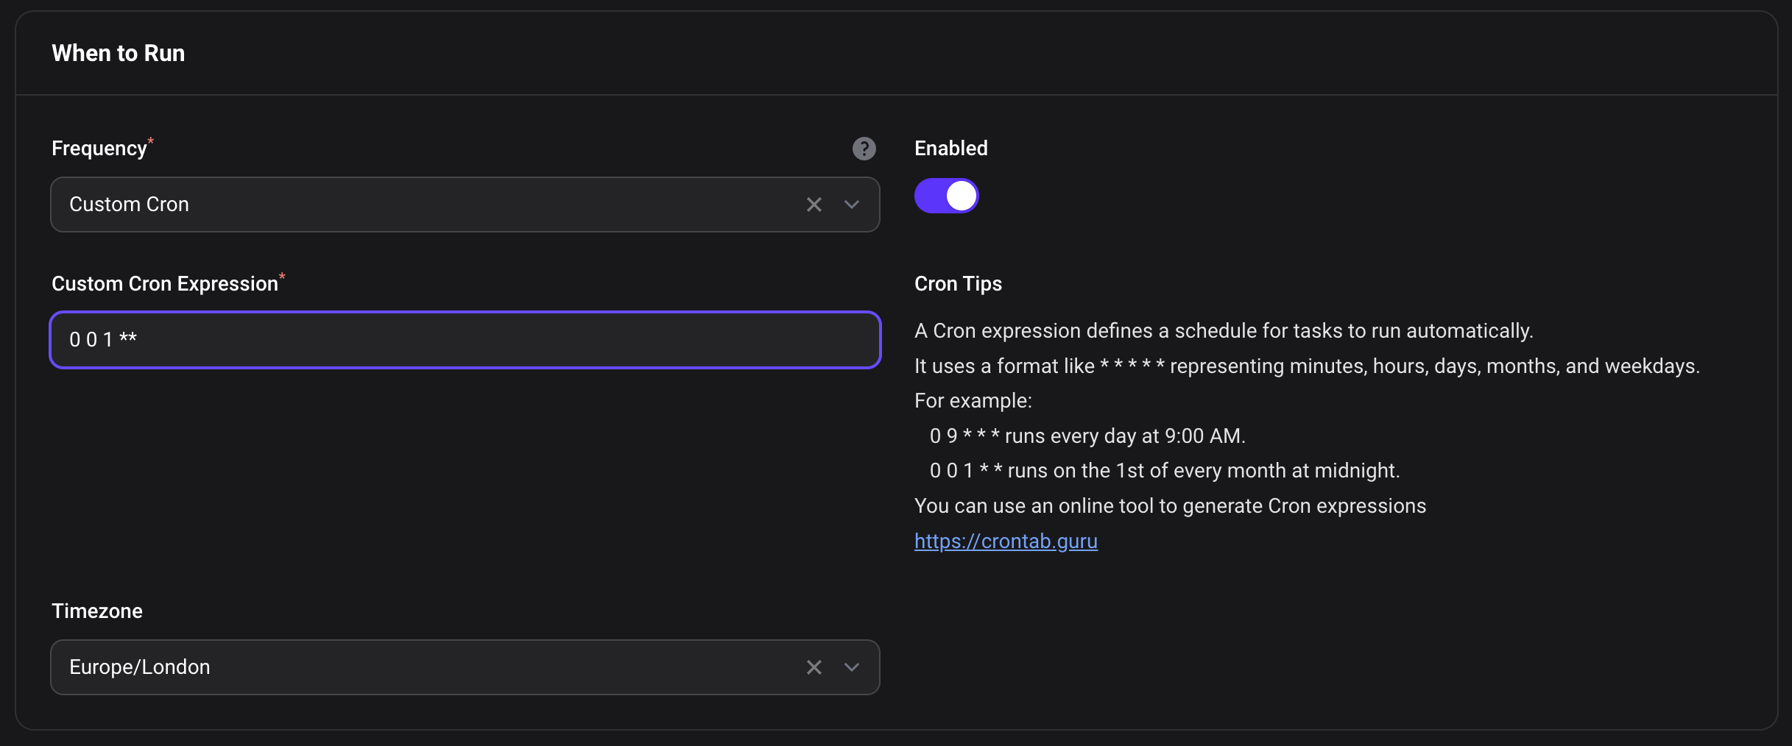Focus the Custom Cron Expression input field
This screenshot has width=1792, height=746.
[465, 340]
